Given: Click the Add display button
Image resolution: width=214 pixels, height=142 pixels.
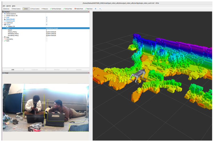Looking at the screenshot, I should click(x=13, y=69).
